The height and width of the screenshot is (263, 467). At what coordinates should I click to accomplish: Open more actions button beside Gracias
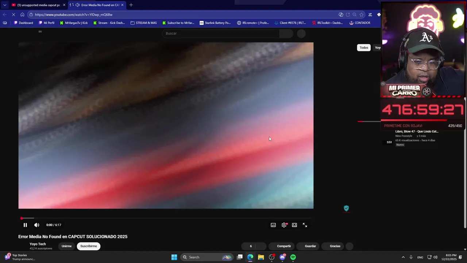click(349, 246)
